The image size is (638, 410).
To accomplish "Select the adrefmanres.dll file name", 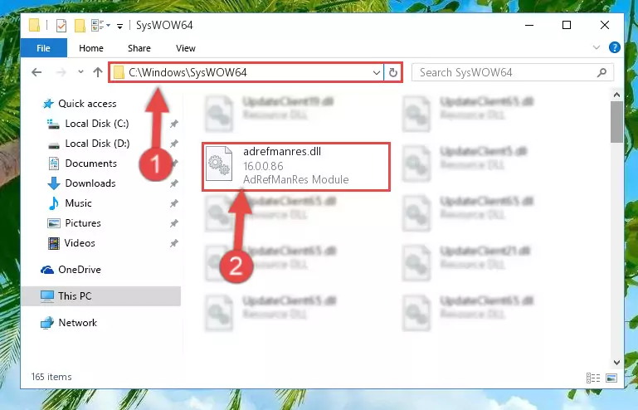I will pos(282,151).
